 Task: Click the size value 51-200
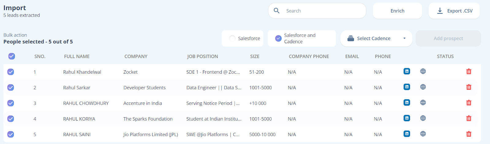tap(257, 72)
